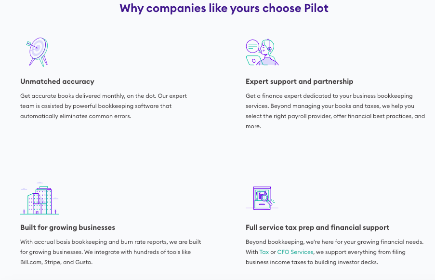Image resolution: width=435 pixels, height=280 pixels.
Task: Click the speech bubble in support illustration
Action: 252,46
